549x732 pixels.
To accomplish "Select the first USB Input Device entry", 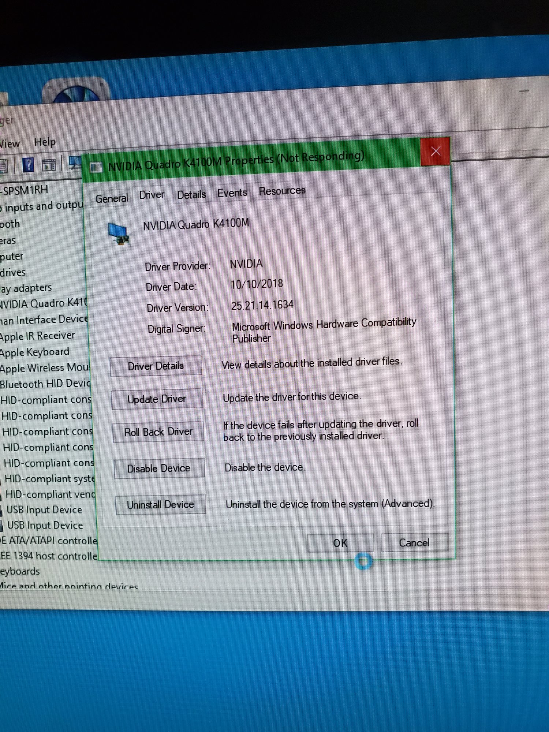I will tap(44, 510).
